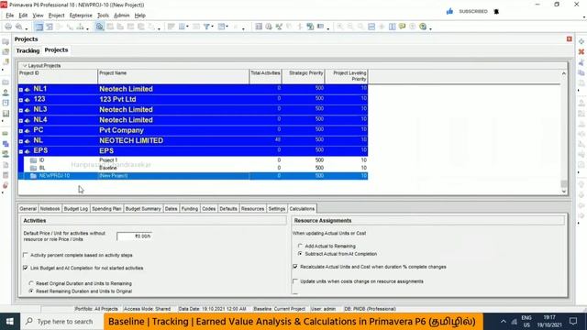Click the Level Resources toolbar icon
The width and height of the screenshot is (587, 330).
[x=279, y=27]
